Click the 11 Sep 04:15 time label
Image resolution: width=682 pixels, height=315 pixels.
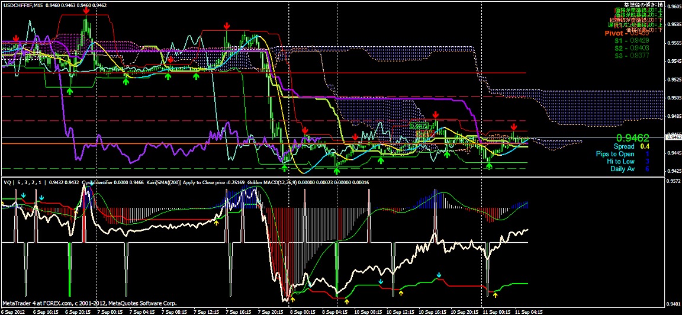pyautogui.click(x=527, y=311)
